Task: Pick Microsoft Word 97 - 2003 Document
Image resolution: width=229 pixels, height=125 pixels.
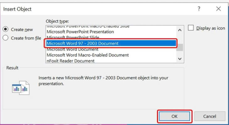Action: click(x=111, y=43)
